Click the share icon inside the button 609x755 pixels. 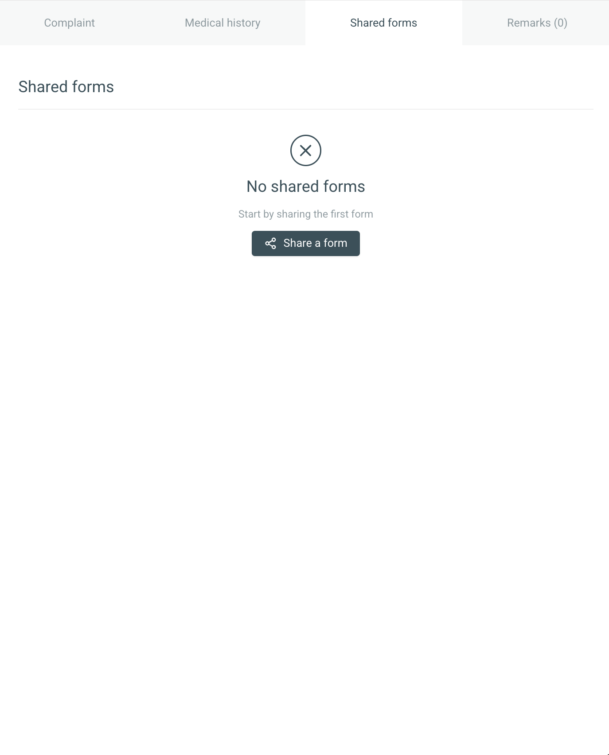pyautogui.click(x=270, y=243)
